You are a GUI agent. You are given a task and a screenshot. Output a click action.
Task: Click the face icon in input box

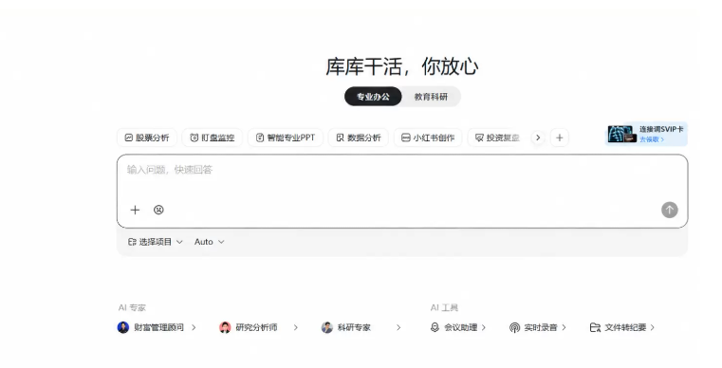tap(158, 210)
